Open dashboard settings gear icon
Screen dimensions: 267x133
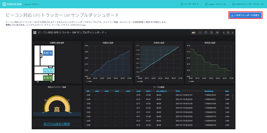pyautogui.click(x=217, y=32)
